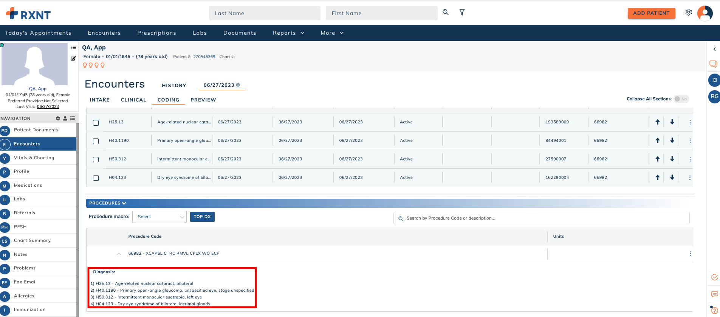Screen dimensions: 720x317
Task: Open patient number 270546369 link
Action: click(204, 57)
